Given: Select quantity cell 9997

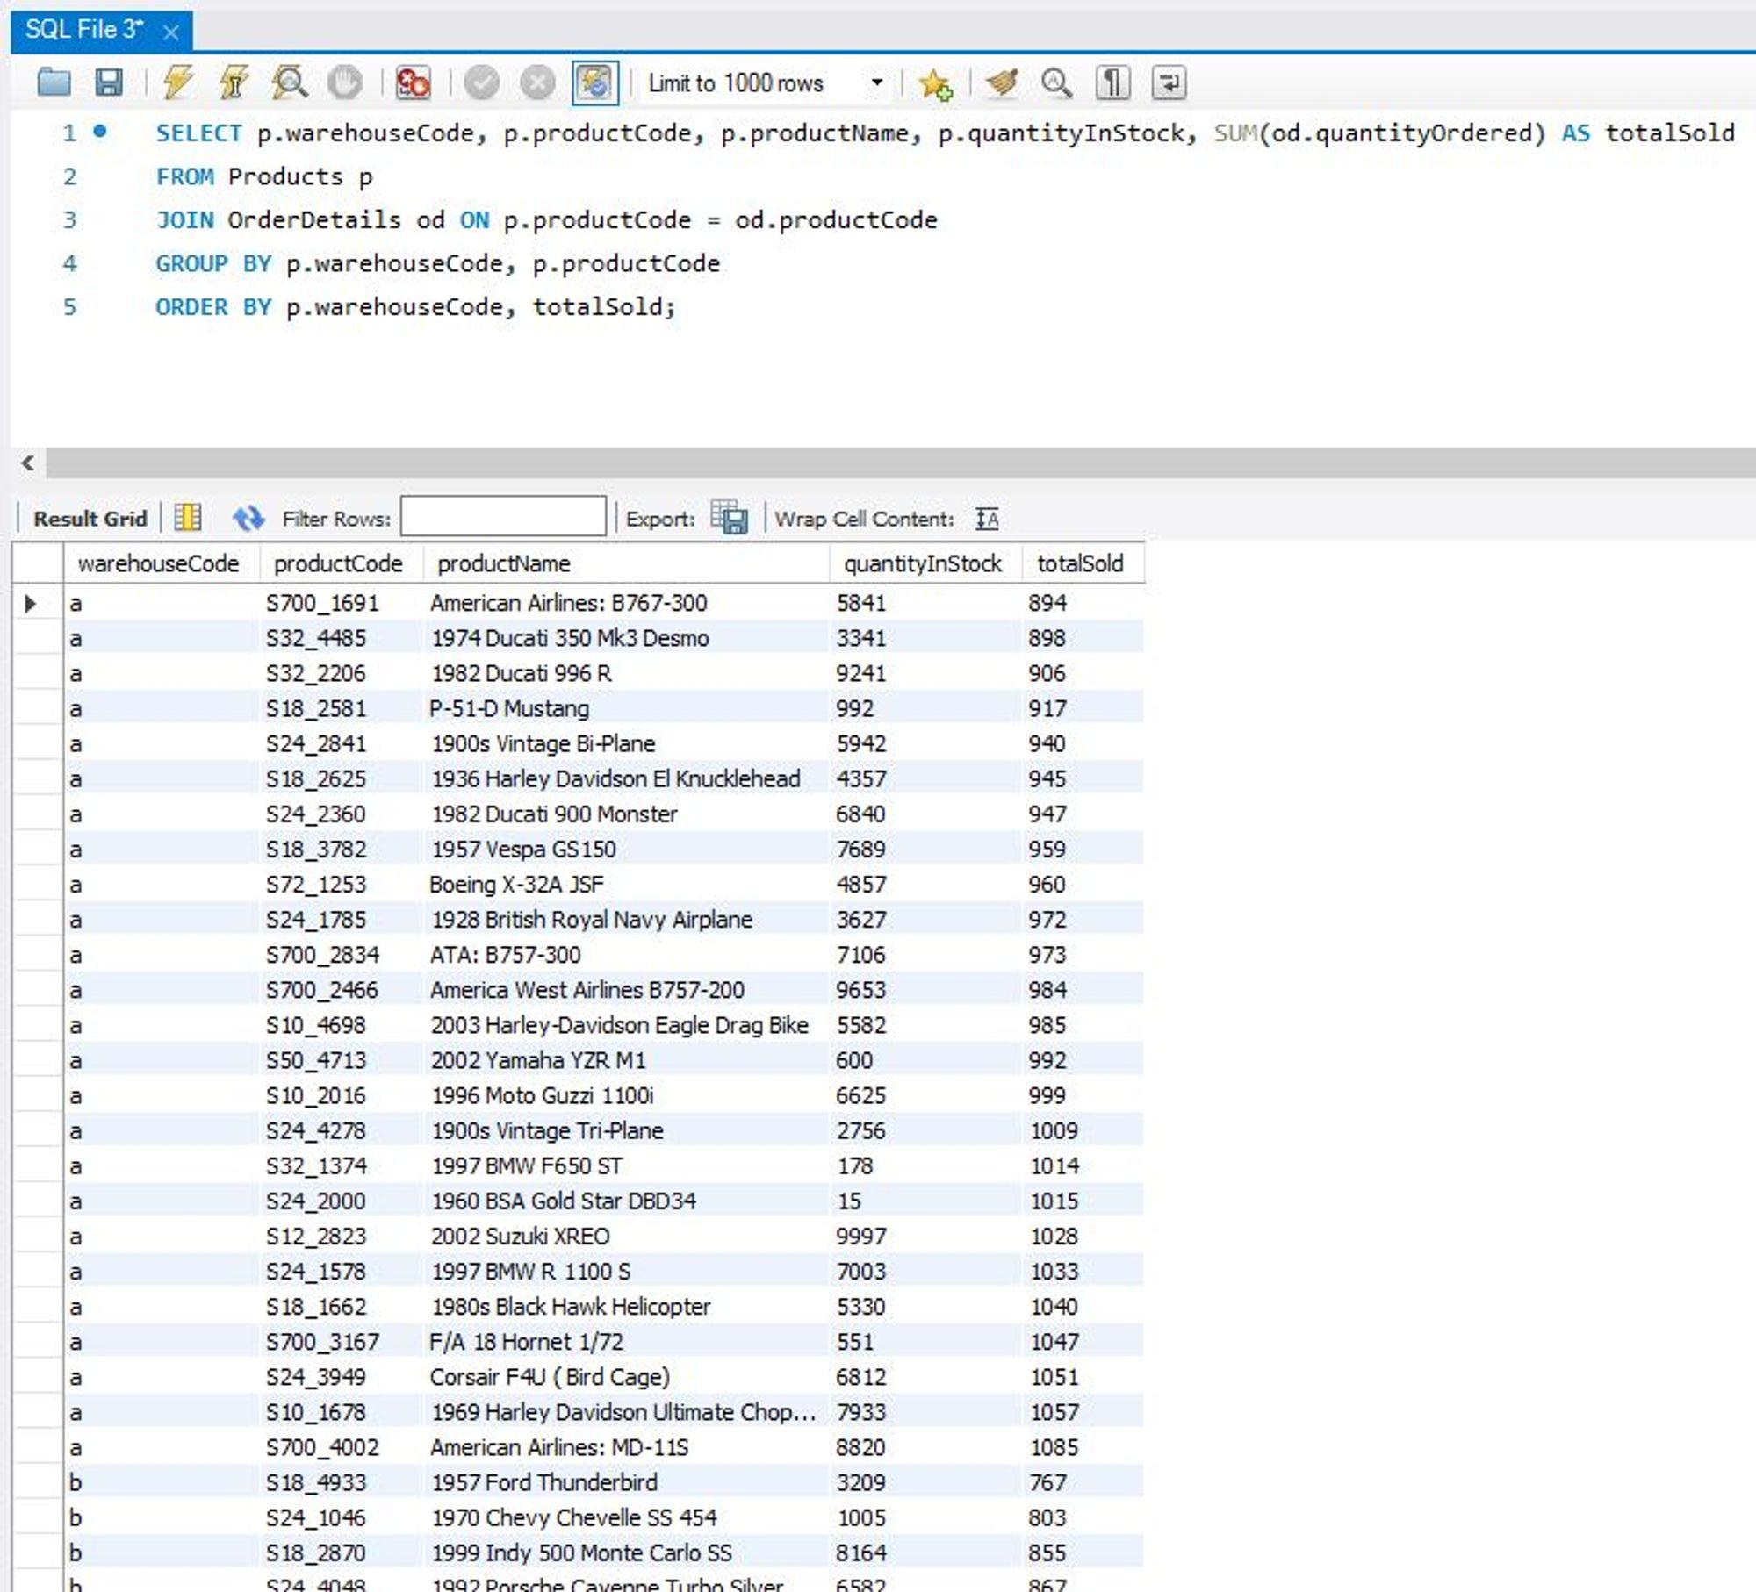Looking at the screenshot, I should [925, 1236].
